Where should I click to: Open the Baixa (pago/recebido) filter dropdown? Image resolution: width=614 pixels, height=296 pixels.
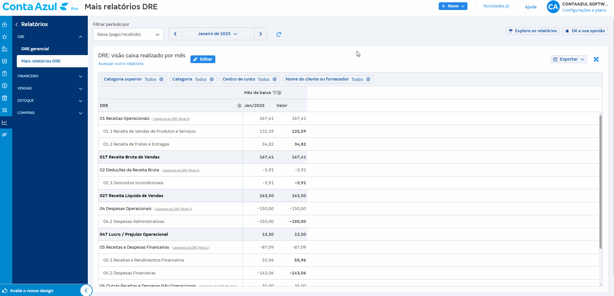pos(128,34)
